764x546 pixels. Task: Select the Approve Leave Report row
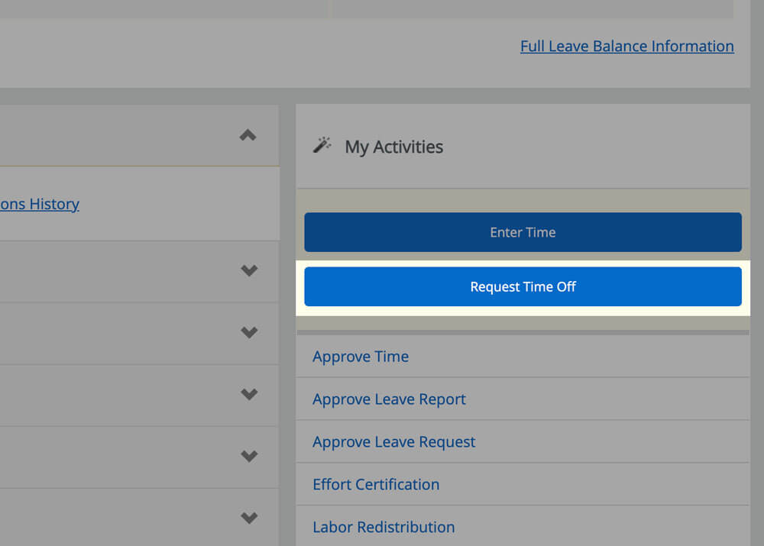(523, 399)
